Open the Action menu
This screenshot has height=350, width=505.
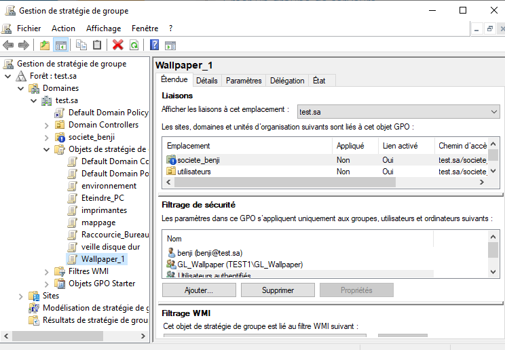pyautogui.click(x=63, y=28)
